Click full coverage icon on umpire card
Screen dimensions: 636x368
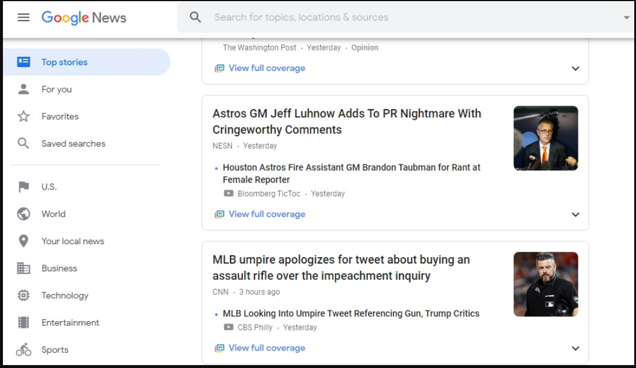click(x=219, y=348)
